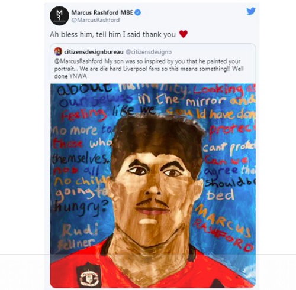Click 'YNWA' in the quoted tweet
This screenshot has width=296, height=290.
tap(78, 76)
